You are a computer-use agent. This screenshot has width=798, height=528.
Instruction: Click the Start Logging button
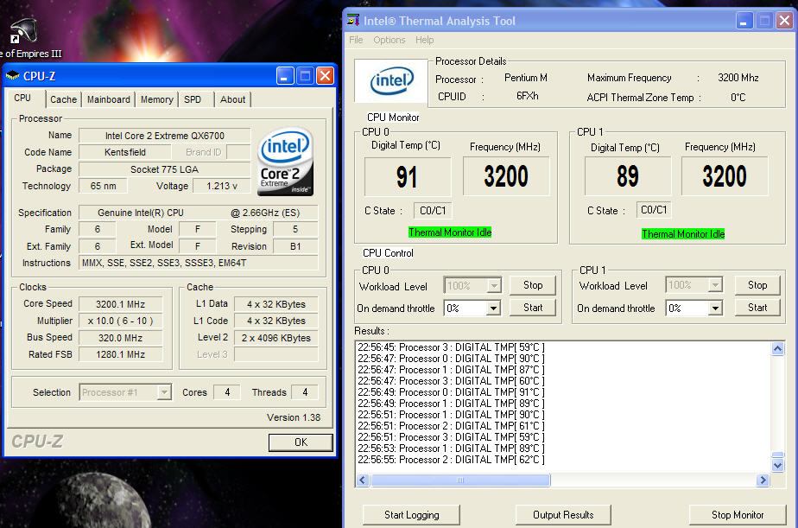coord(411,515)
